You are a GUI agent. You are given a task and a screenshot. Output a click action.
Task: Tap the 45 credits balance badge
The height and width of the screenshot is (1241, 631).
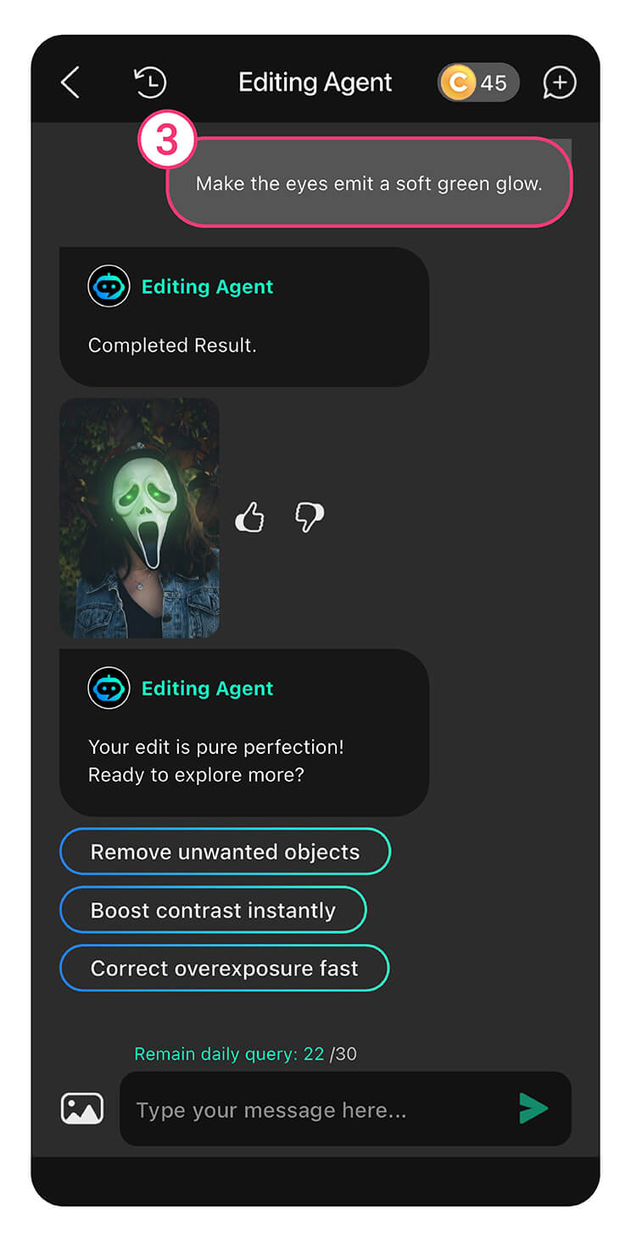click(x=478, y=82)
